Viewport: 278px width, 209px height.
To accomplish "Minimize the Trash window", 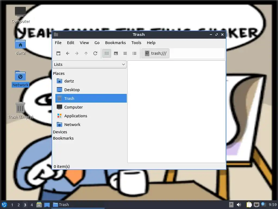I will 211,35.
